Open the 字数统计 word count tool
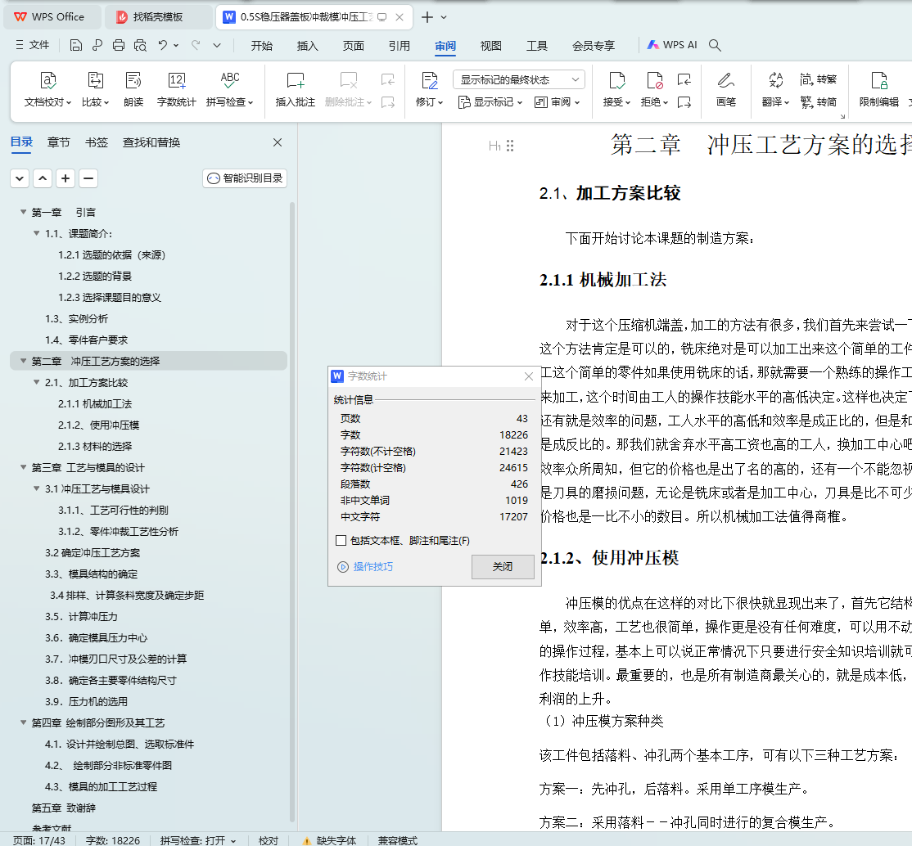912x846 pixels. (176, 89)
